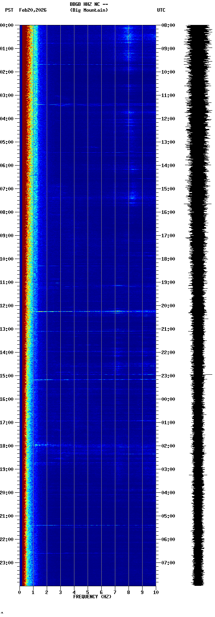215x617 pixels.
Task: Click the PST 15:00 time label
Action: click(x=7, y=376)
